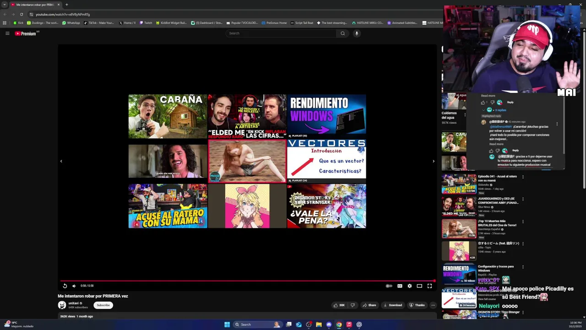Viewport: 586px width, 330px height.
Task: Show previous end-screen suggestions with left arrow
Action: point(61,161)
